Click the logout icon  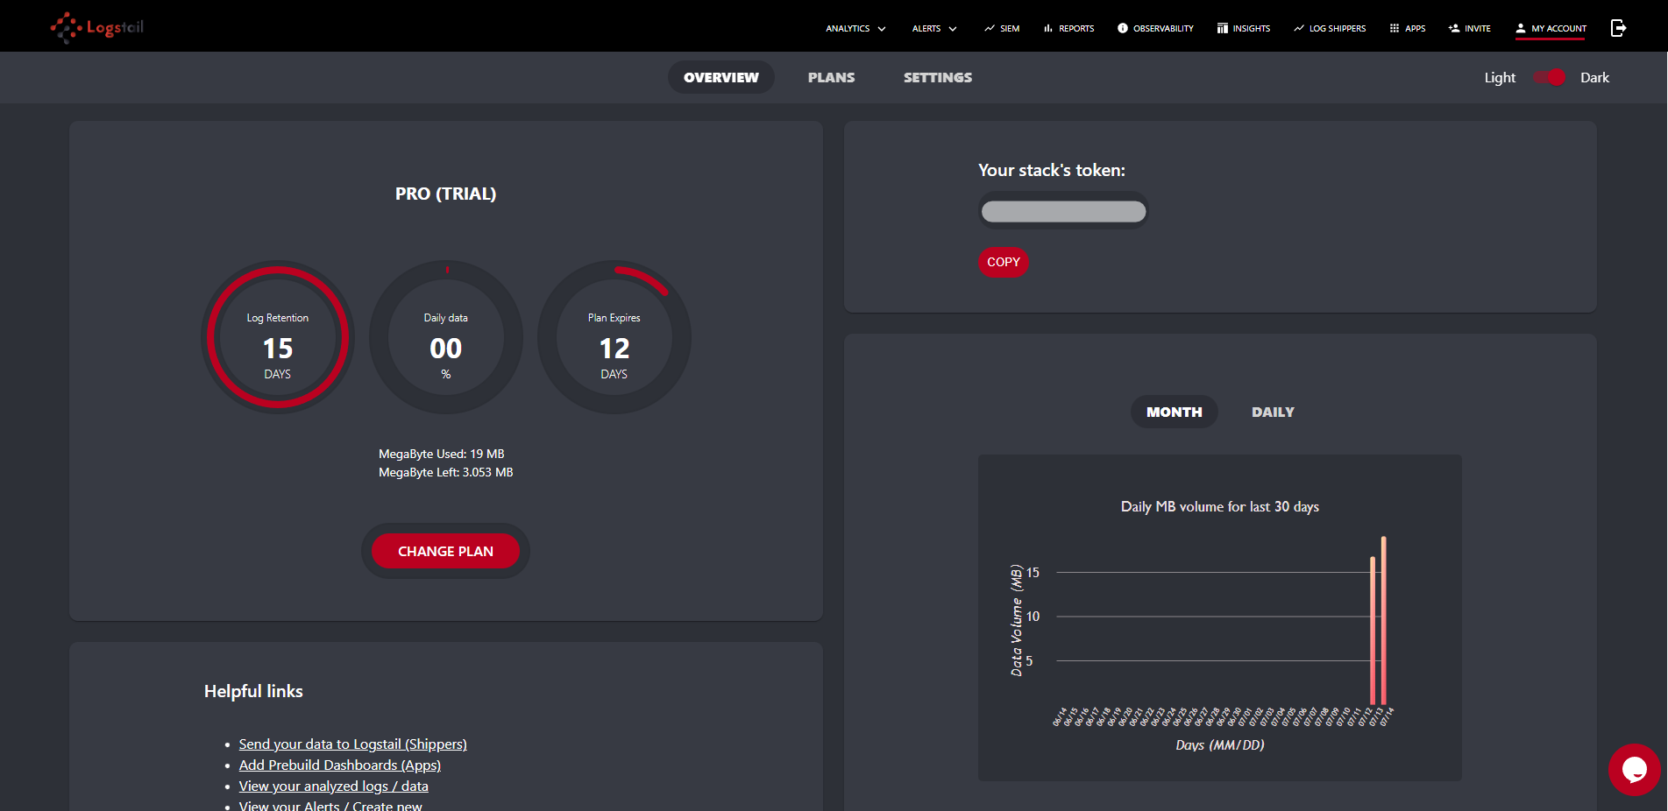1618,28
